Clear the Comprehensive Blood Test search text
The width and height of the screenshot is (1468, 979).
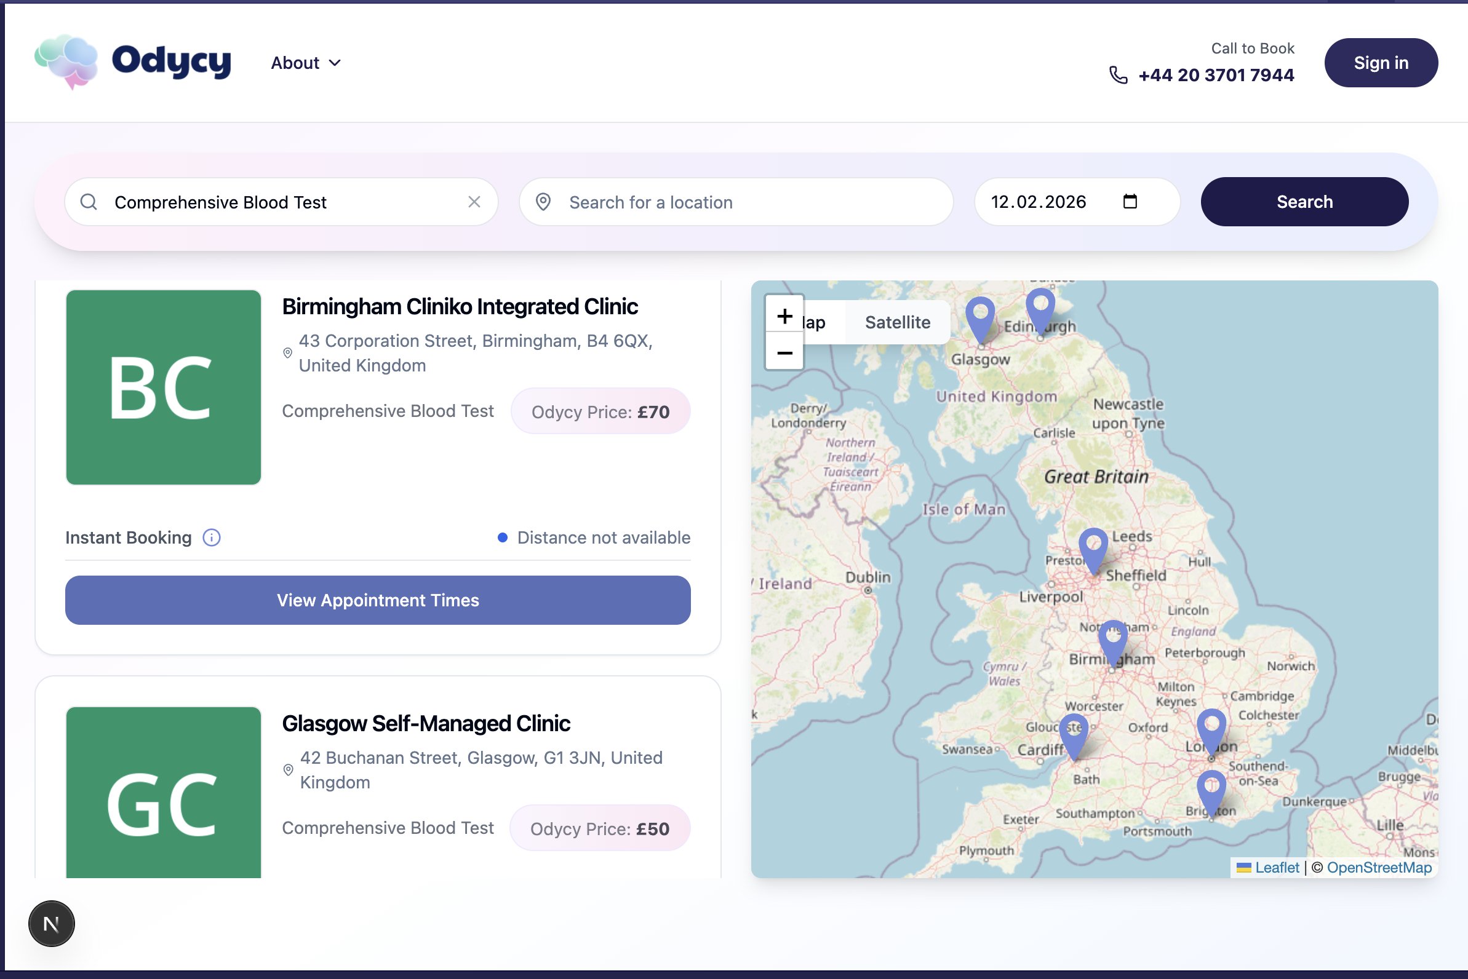coord(474,202)
